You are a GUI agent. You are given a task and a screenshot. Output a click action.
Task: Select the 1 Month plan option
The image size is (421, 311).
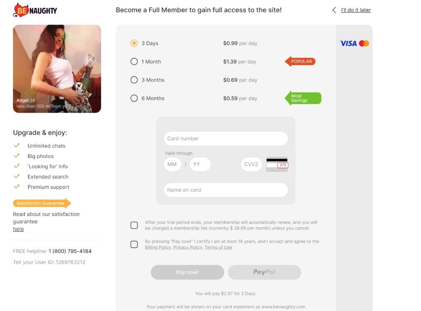(134, 61)
